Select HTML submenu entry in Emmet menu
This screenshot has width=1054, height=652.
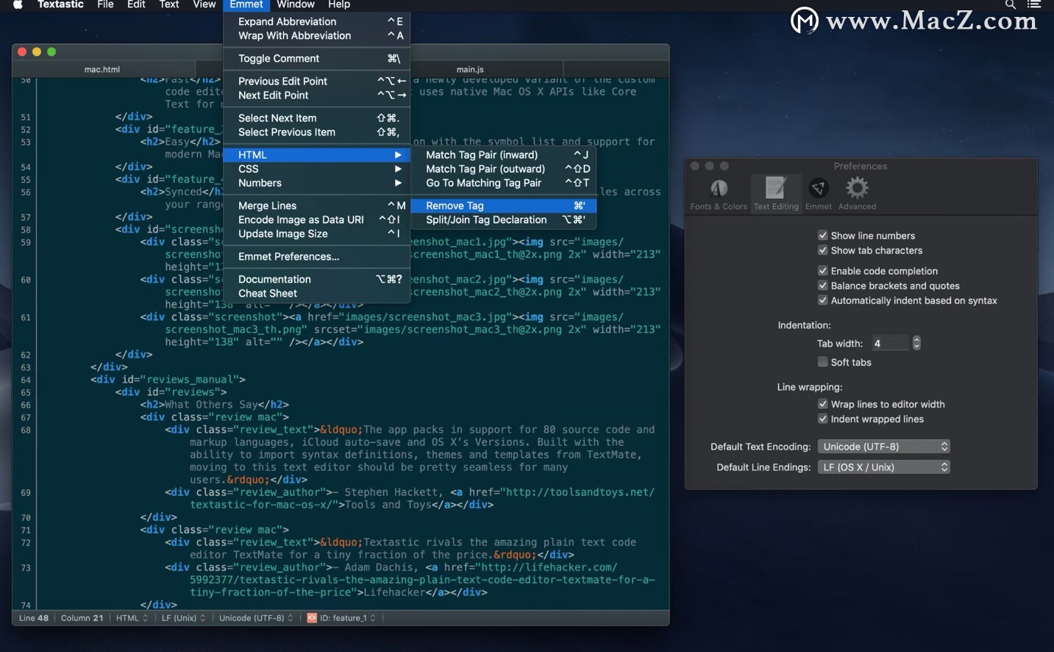click(x=316, y=155)
